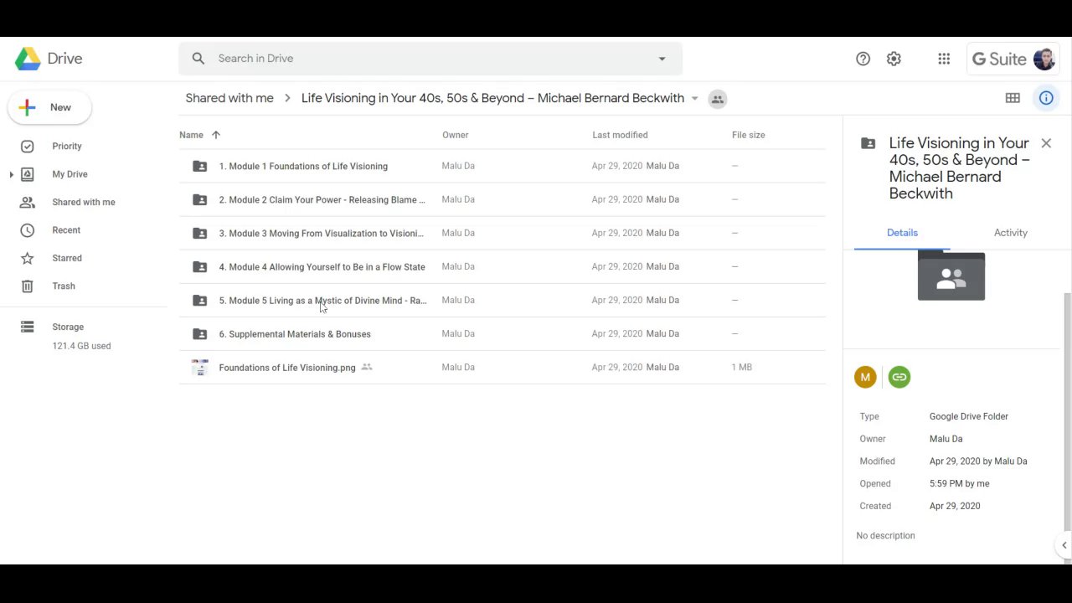The image size is (1072, 603).
Task: Expand the My Drive tree arrow
Action: (11, 174)
